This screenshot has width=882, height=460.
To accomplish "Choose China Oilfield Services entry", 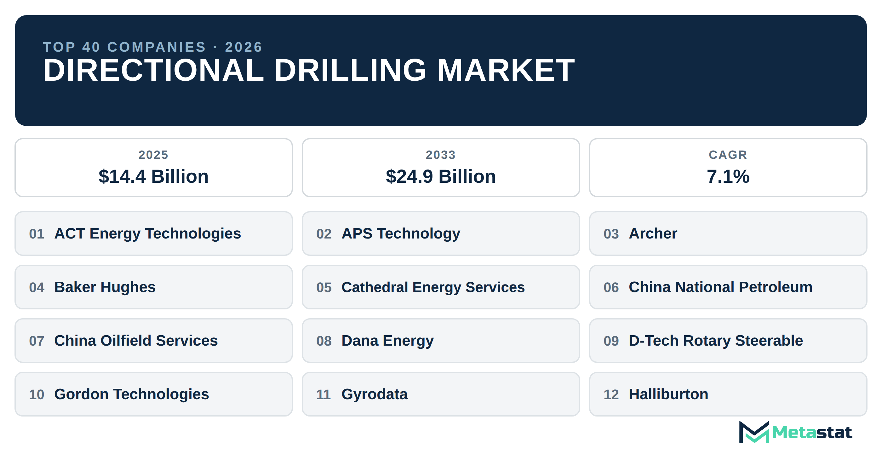I will click(x=154, y=341).
